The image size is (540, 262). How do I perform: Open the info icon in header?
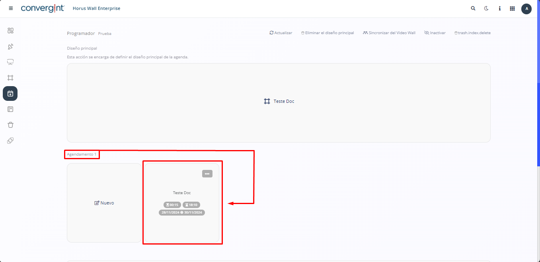click(499, 8)
